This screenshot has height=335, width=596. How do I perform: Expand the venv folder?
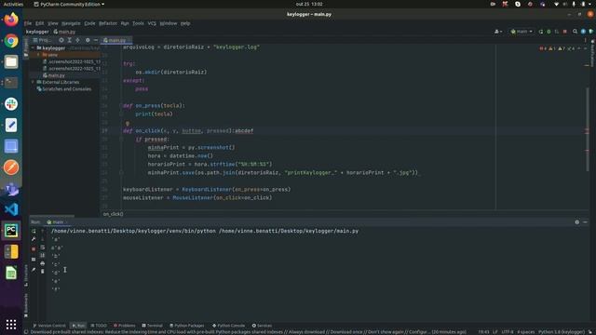pyautogui.click(x=38, y=55)
